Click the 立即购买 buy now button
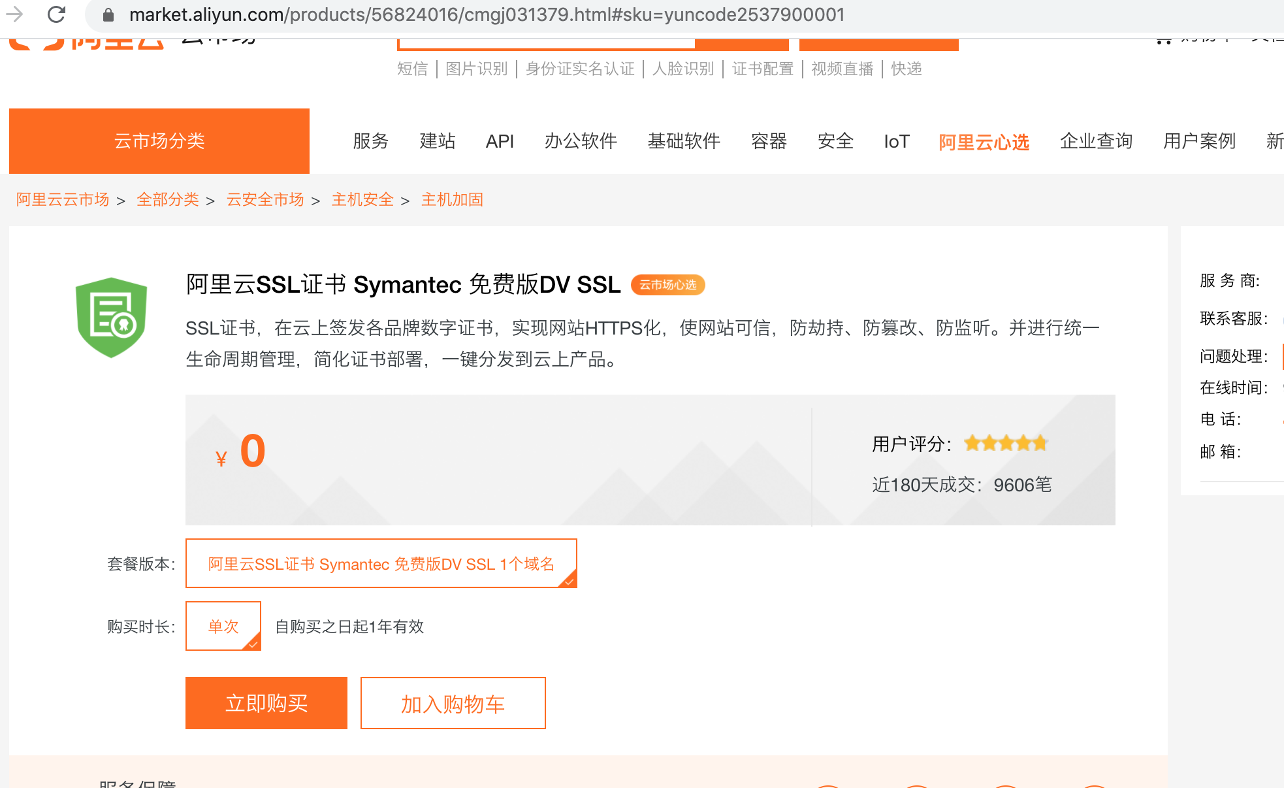1284x788 pixels. coord(266,703)
